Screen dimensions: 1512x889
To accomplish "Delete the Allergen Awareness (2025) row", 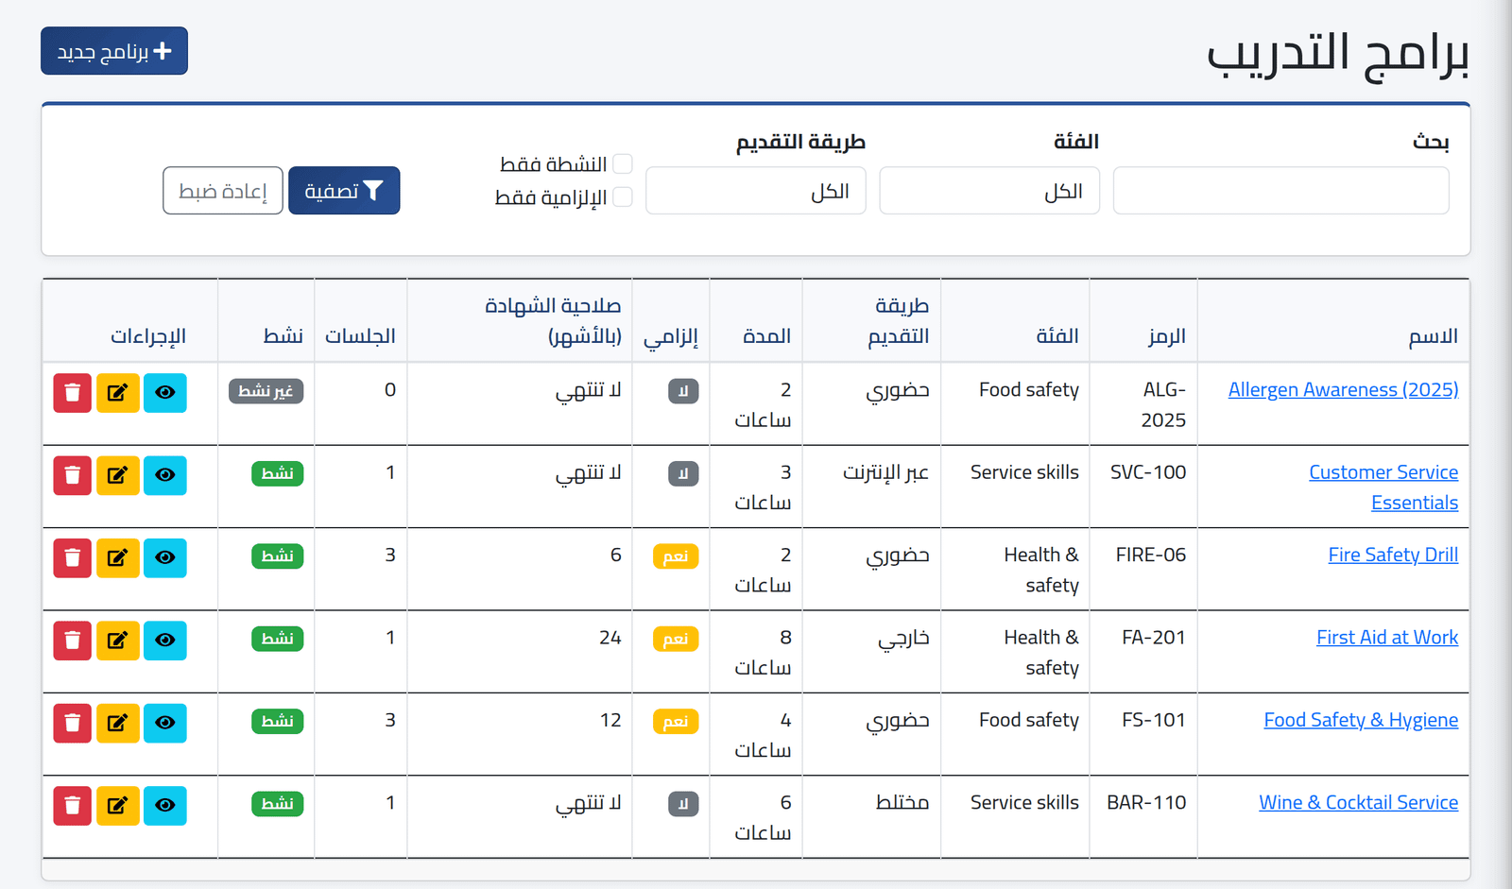I will [x=73, y=393].
